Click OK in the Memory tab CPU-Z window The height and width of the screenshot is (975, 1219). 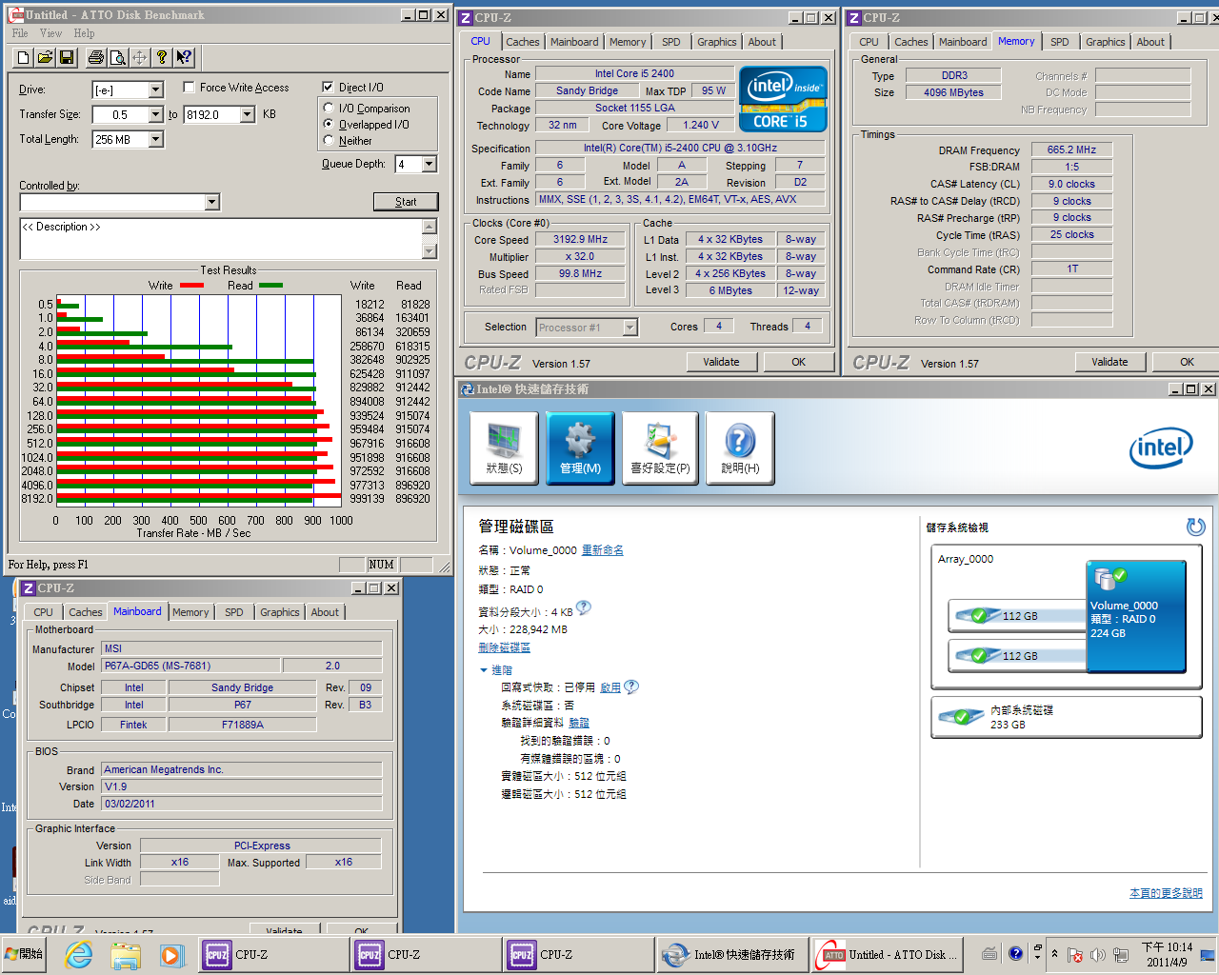(1187, 362)
